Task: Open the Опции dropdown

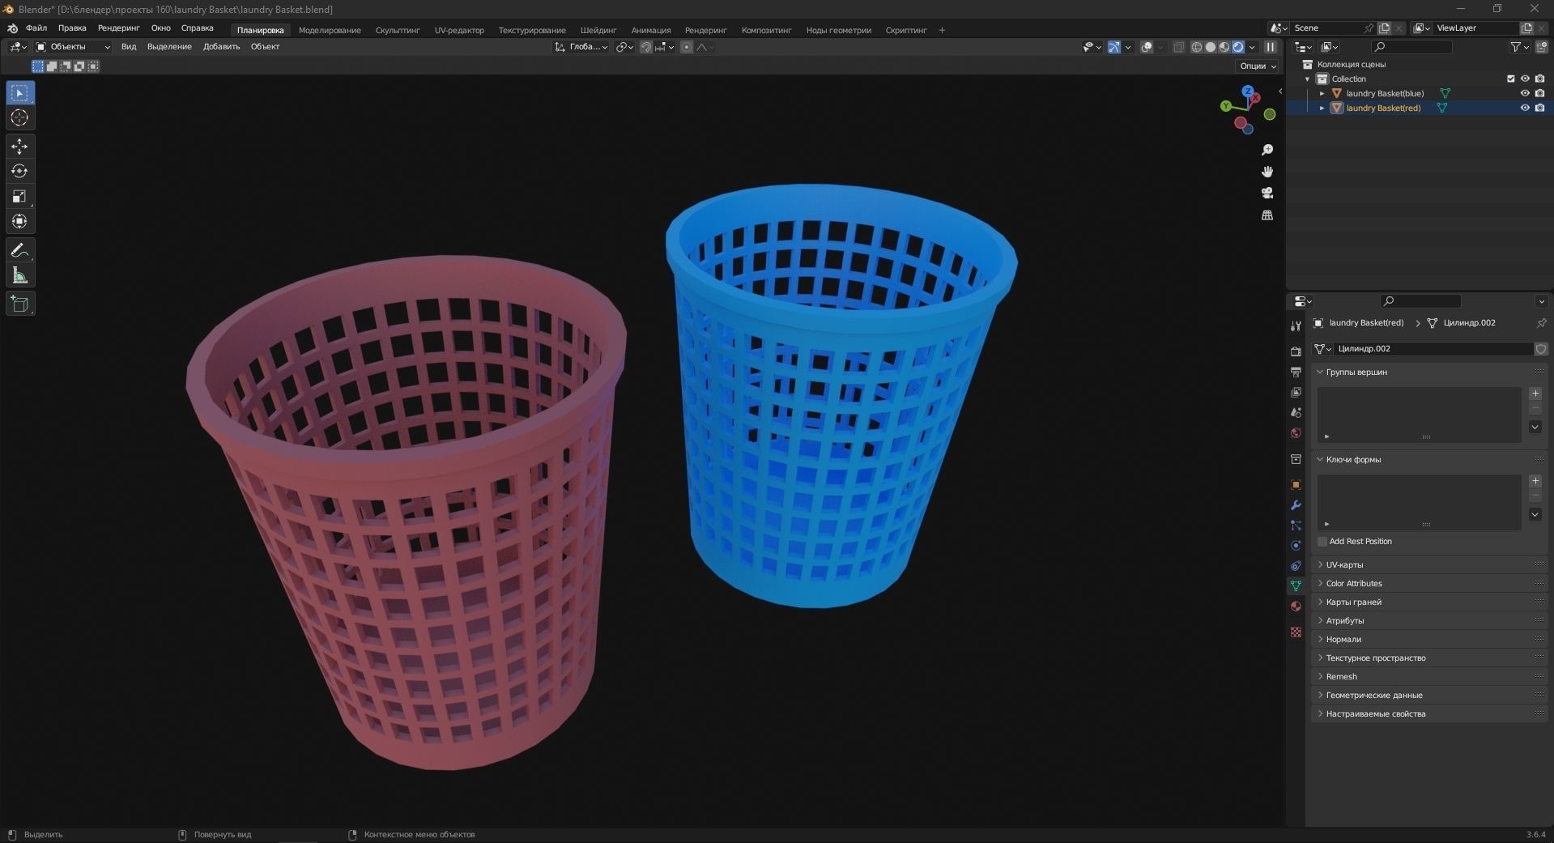Action: tap(1258, 66)
